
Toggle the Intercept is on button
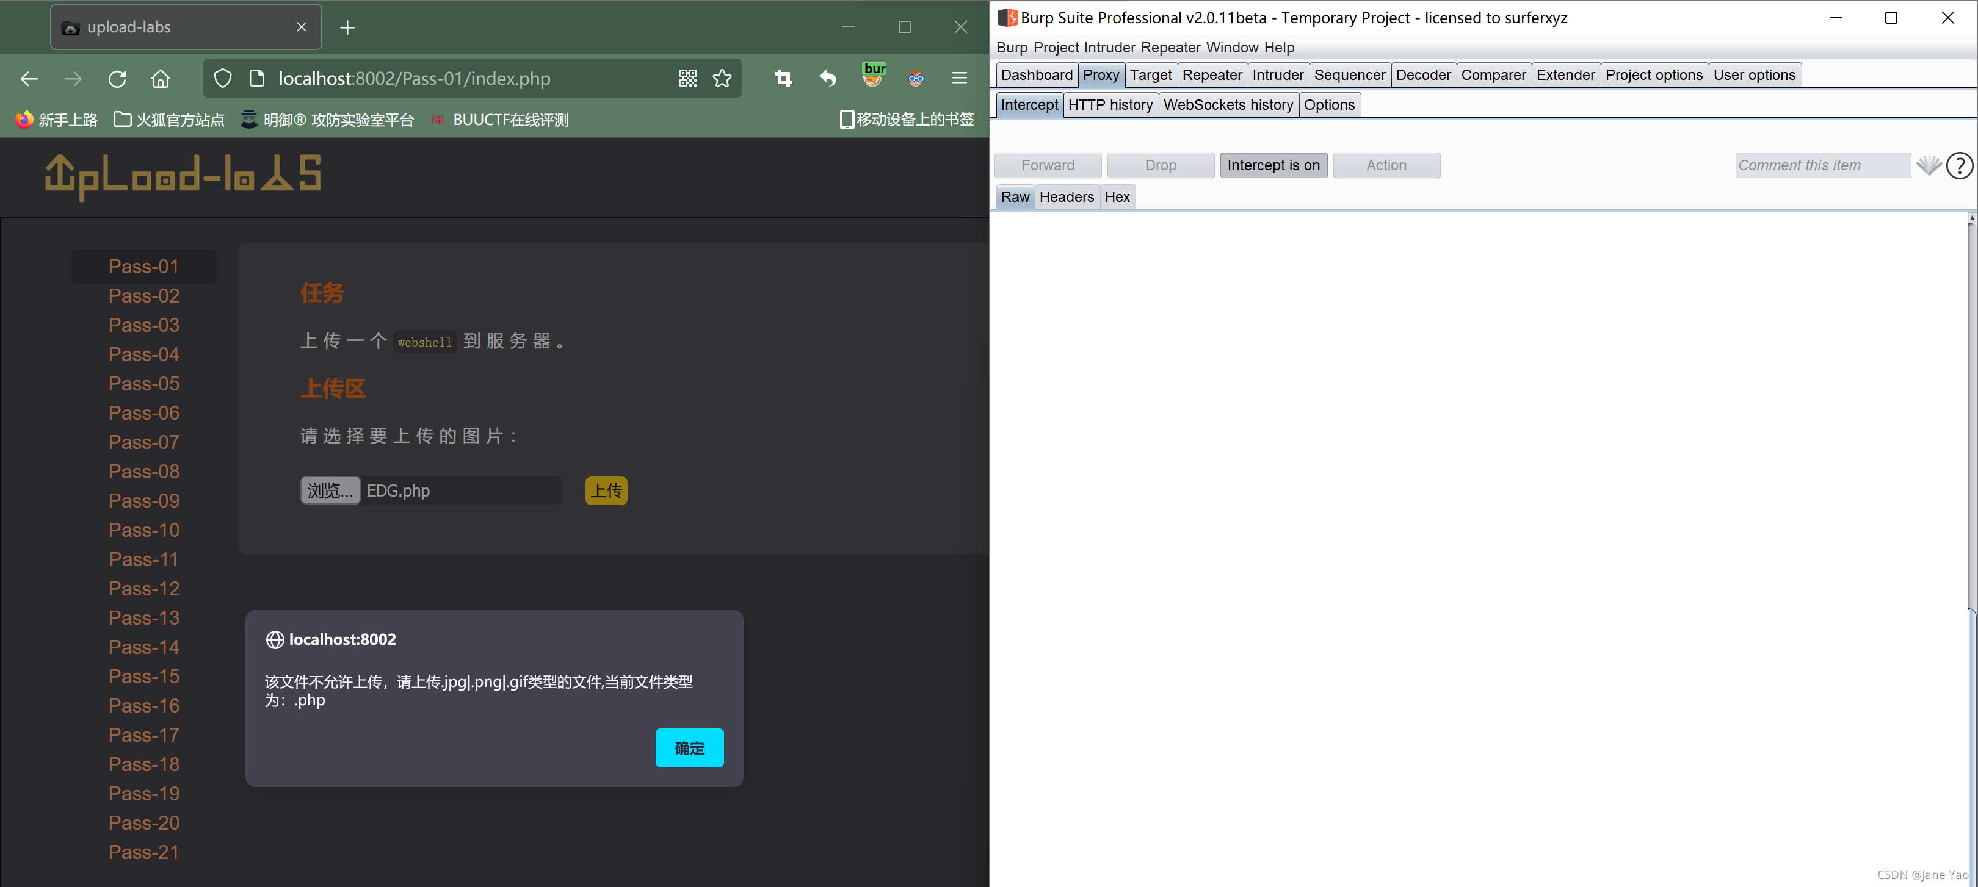[x=1272, y=165]
